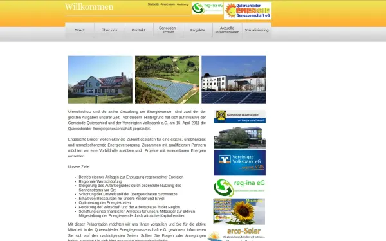Click the 'Regionale Wertschöpfung' list item
This screenshot has width=386, height=241.
(x=100, y=181)
